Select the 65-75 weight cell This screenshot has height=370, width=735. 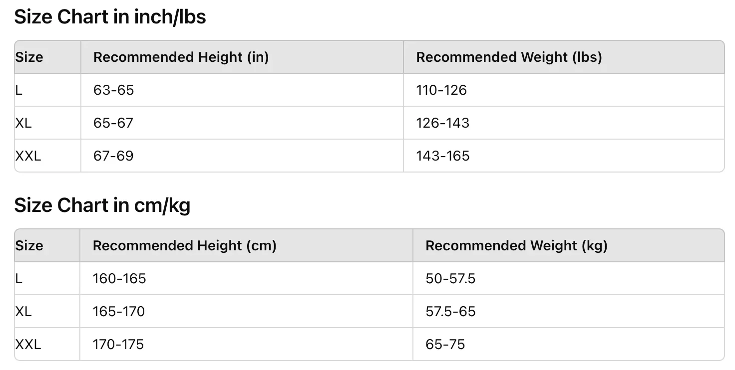click(x=445, y=345)
